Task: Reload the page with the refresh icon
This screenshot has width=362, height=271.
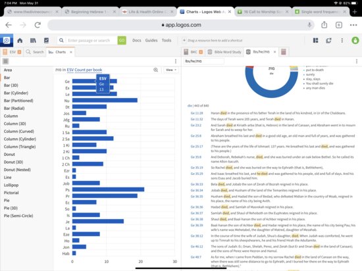Action: (x=38, y=25)
